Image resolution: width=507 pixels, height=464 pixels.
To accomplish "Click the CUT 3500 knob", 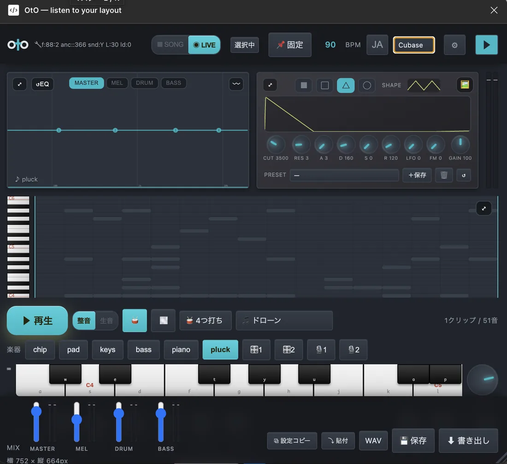I will point(276,144).
